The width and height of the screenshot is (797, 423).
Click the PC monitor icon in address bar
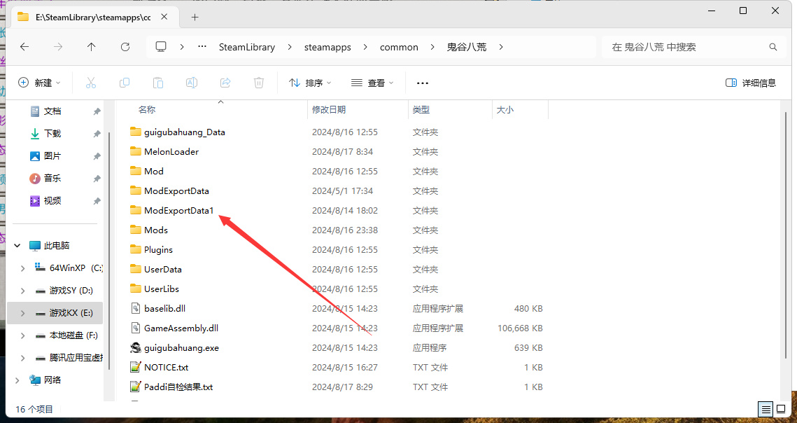click(161, 47)
